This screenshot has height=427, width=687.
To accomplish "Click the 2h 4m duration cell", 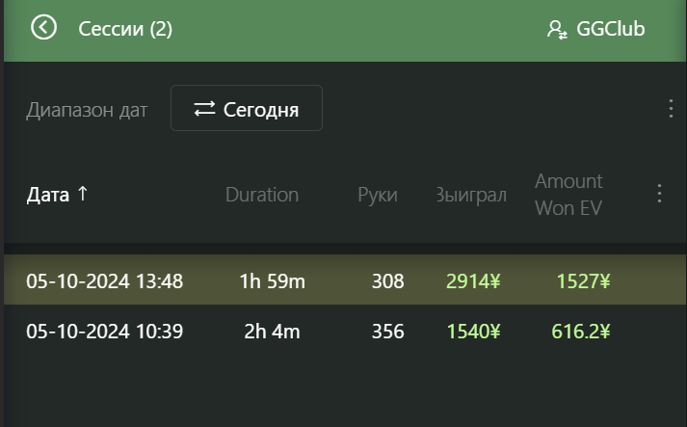I will (x=272, y=332).
